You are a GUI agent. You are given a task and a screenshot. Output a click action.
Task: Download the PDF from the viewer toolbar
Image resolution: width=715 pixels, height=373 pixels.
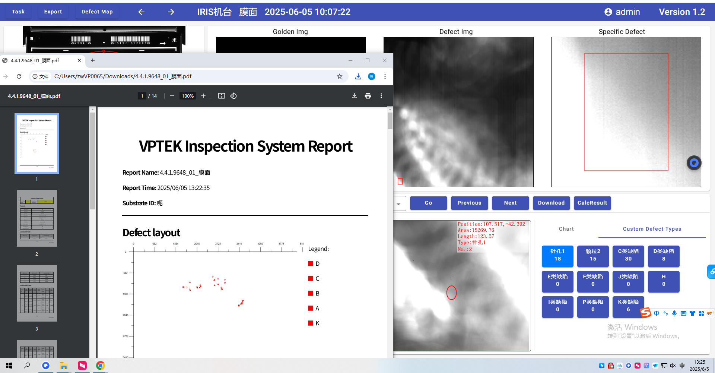355,96
